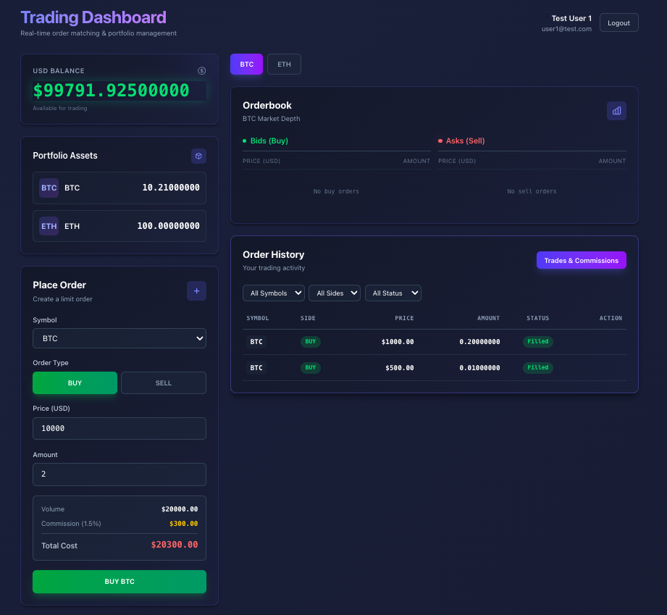Open the All Sides filter dropdown
Viewport: 667px width, 615px height.
(334, 293)
